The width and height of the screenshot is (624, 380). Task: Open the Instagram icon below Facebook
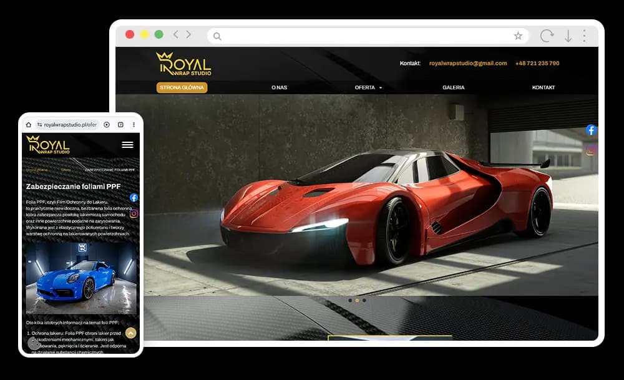pos(590,151)
